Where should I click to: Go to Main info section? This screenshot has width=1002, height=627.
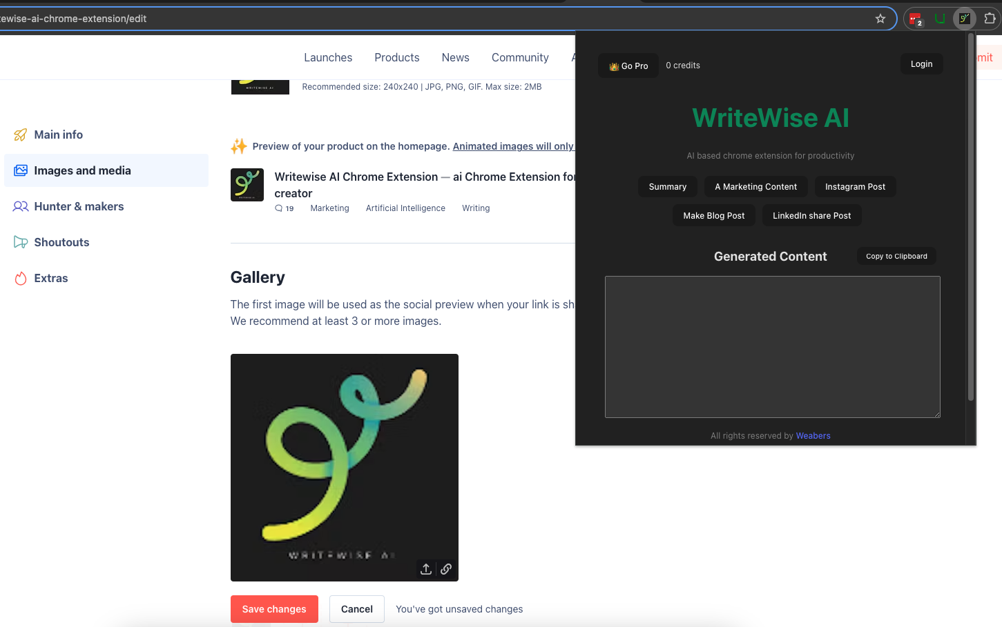tap(106, 135)
